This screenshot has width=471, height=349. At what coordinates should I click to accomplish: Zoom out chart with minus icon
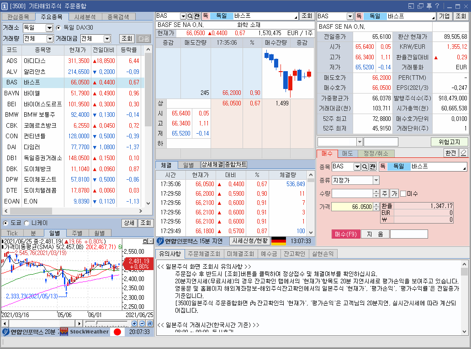(142, 323)
